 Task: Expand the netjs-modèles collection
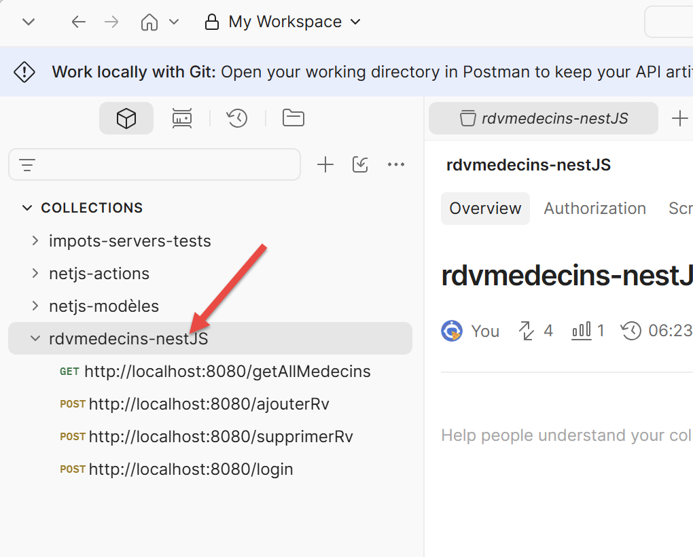(x=35, y=306)
